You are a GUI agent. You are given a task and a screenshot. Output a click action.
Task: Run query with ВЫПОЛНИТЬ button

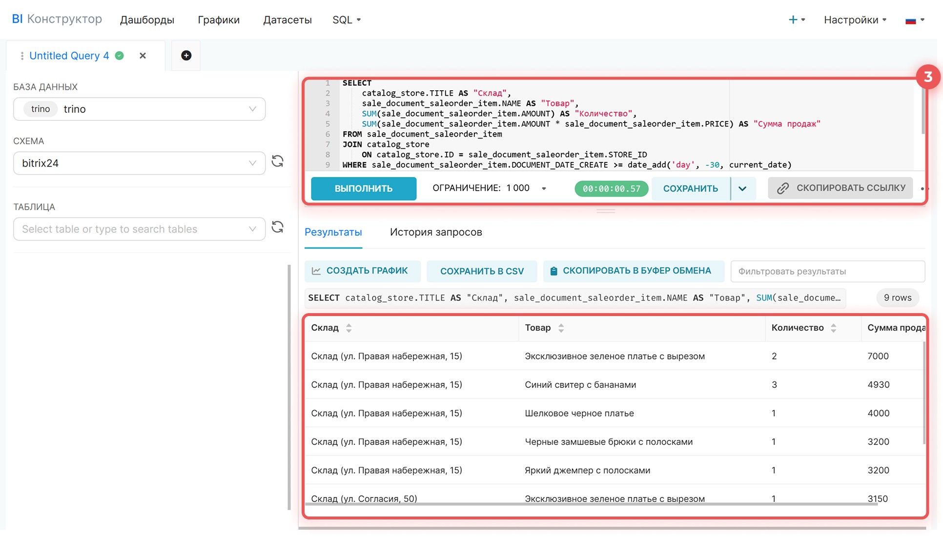363,189
